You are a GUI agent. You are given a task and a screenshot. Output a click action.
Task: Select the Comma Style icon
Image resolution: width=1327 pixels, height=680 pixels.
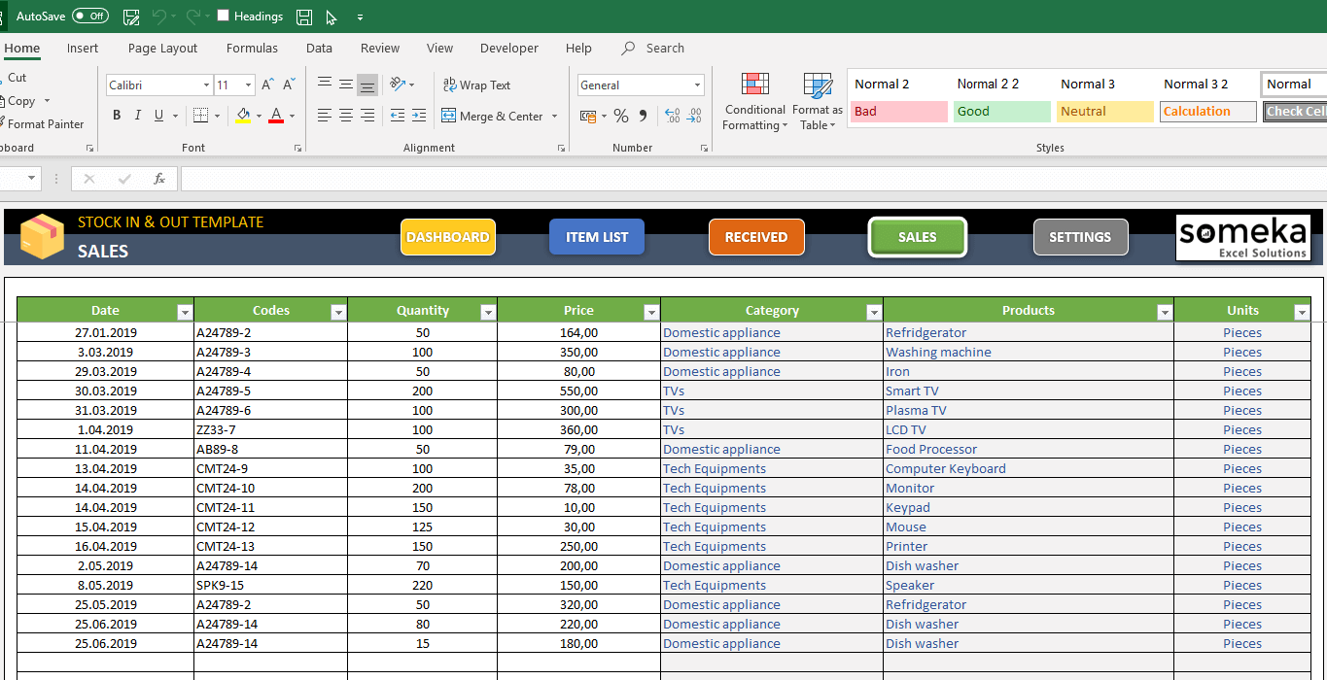coord(641,116)
